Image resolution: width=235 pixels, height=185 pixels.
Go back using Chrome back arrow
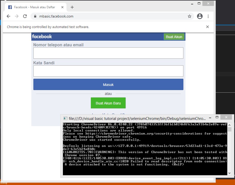[x=8, y=16]
